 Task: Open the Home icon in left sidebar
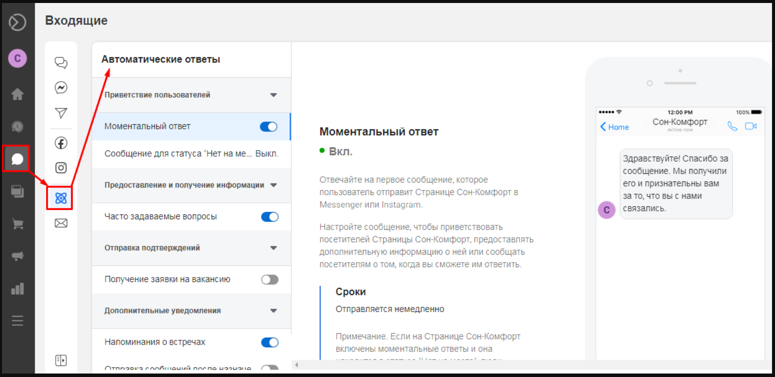pyautogui.click(x=17, y=94)
